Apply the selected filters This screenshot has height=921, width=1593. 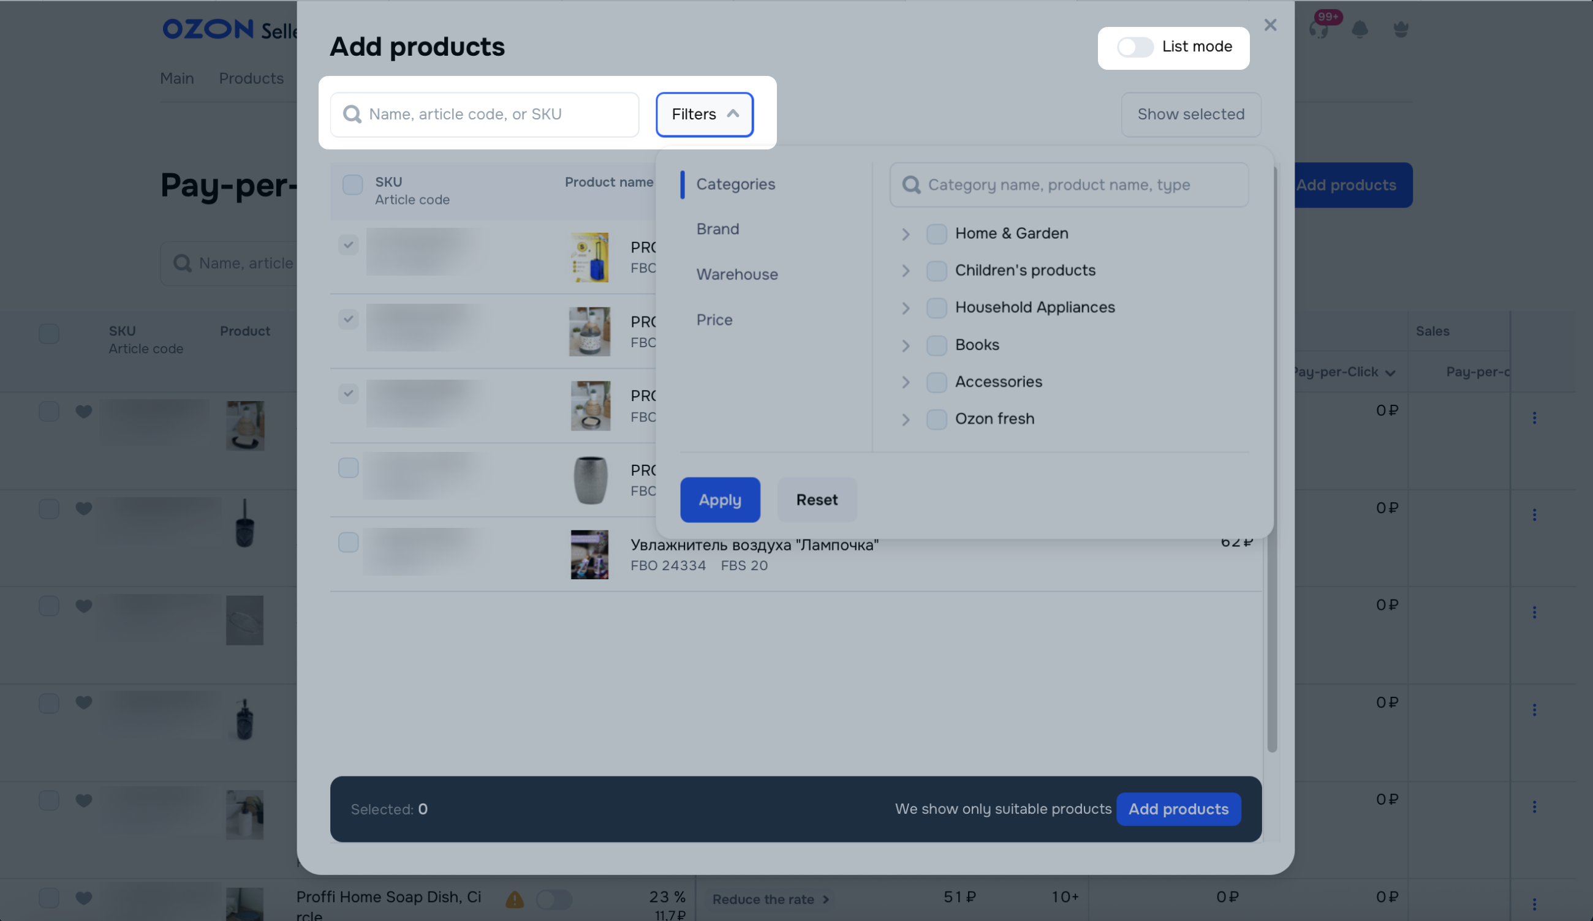pyautogui.click(x=719, y=500)
